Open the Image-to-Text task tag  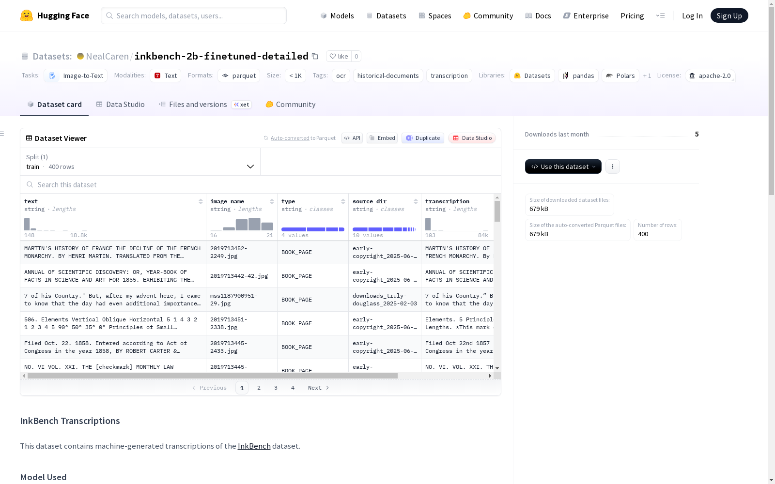[76, 76]
